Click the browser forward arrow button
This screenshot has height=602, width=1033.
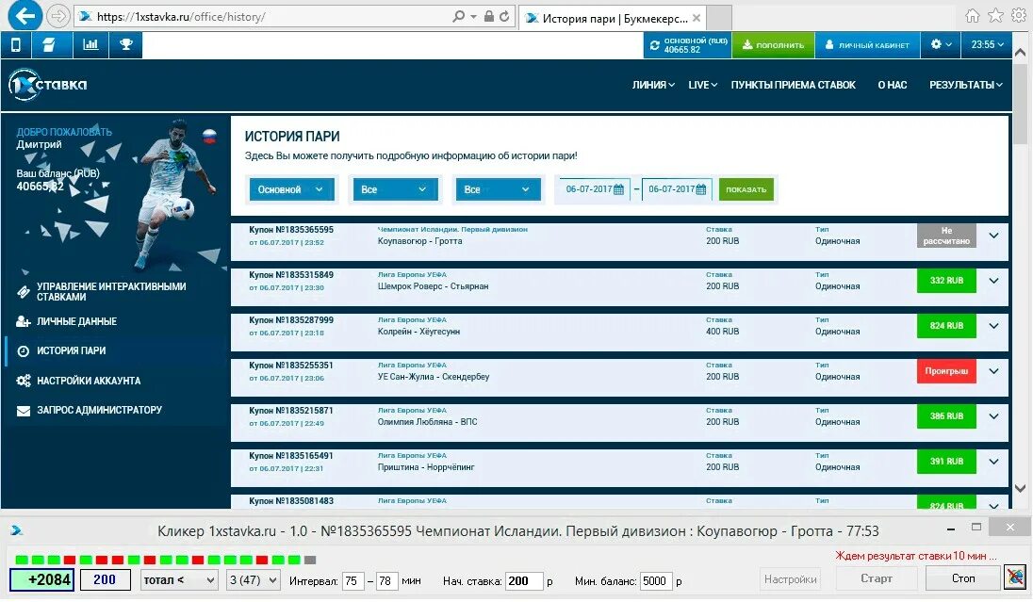58,16
